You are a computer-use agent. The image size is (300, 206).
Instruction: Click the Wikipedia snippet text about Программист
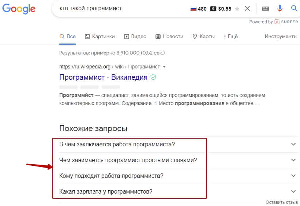click(x=162, y=99)
